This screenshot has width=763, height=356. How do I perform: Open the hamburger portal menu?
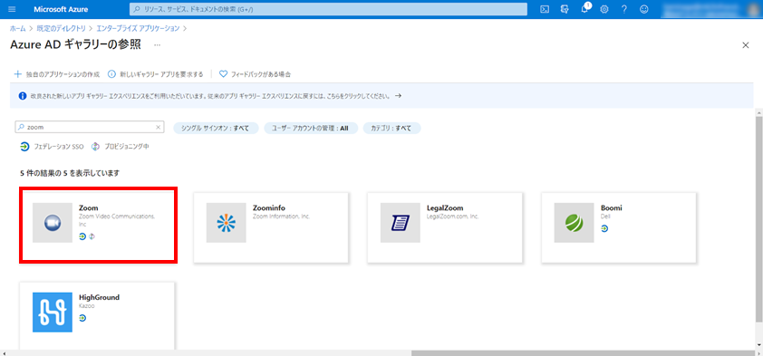pos(12,9)
